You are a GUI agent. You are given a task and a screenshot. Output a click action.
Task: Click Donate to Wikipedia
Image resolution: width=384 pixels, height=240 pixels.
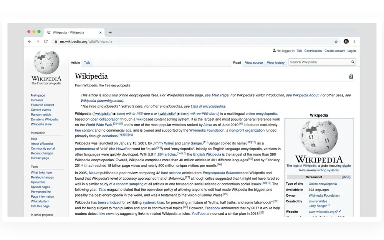pyautogui.click(x=44, y=119)
